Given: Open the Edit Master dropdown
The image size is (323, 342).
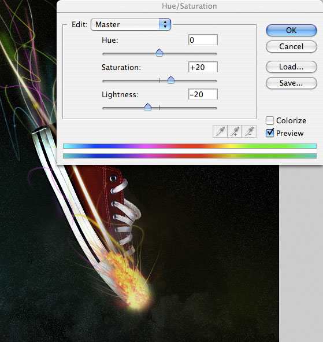Looking at the screenshot, I should click(x=131, y=24).
